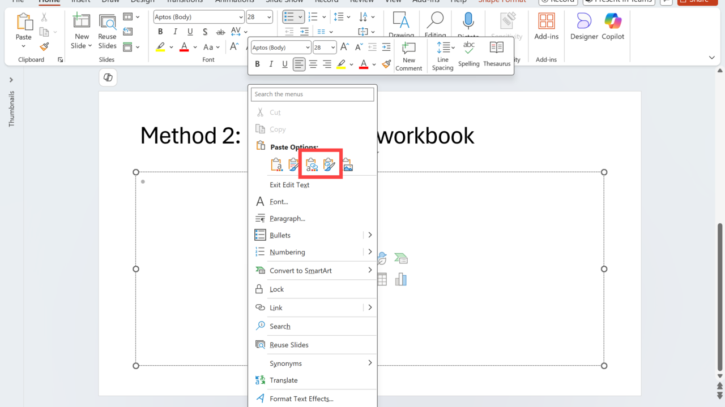Click New Comment in mini toolbar
Image resolution: width=725 pixels, height=407 pixels.
(x=409, y=56)
